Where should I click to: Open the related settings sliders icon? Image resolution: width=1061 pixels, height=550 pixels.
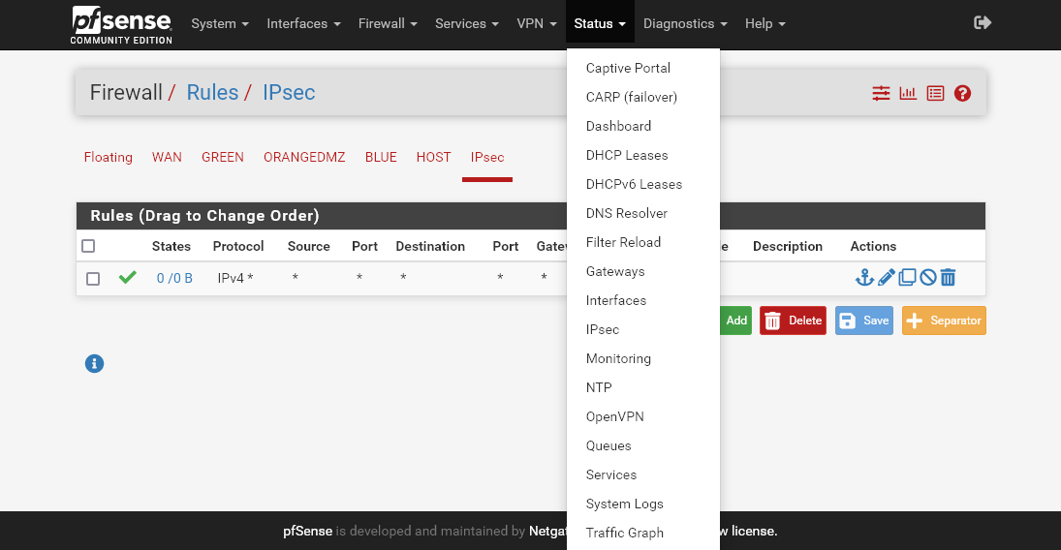click(x=881, y=93)
